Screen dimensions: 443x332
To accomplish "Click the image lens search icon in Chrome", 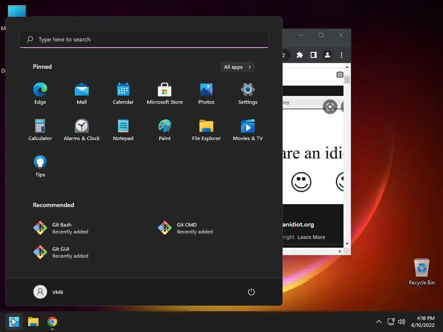I will pos(330,107).
